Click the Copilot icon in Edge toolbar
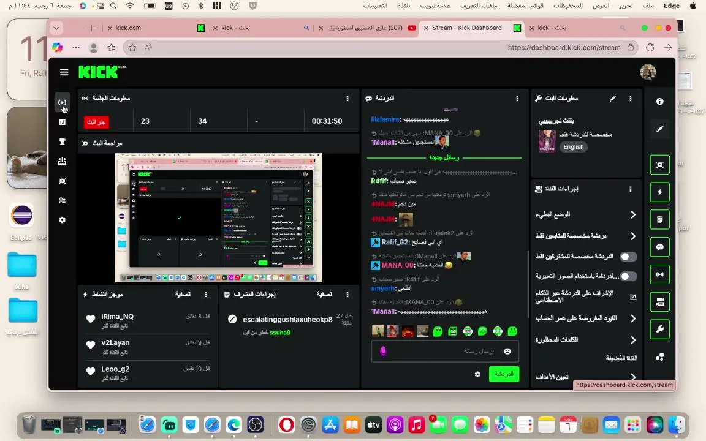706x441 pixels. (x=57, y=47)
